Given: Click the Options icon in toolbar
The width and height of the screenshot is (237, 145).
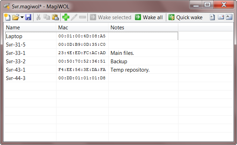Looking at the screenshot, I should click(212, 17).
